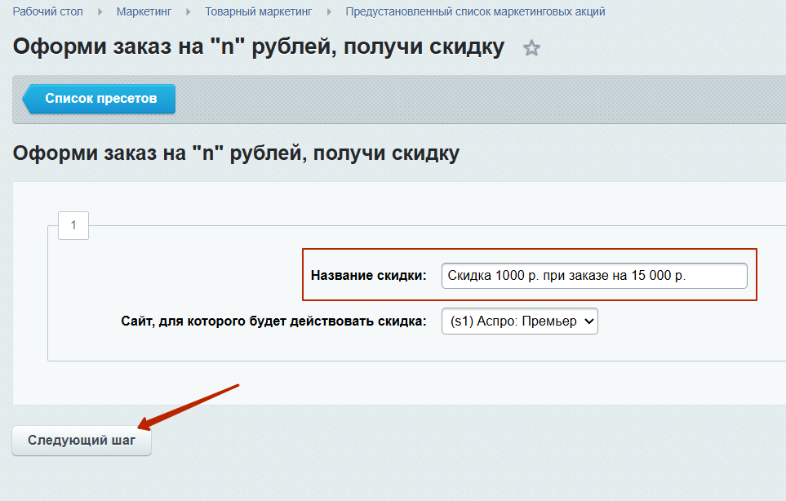Add page to favorites with star icon
The image size is (786, 501).
pos(531,48)
